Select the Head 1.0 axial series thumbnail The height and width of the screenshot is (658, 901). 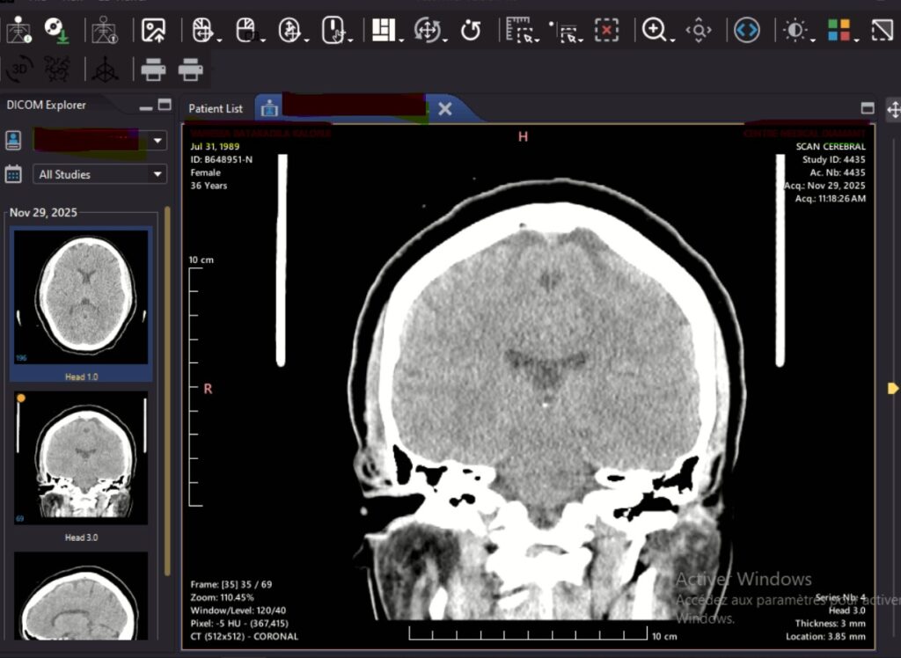click(81, 297)
